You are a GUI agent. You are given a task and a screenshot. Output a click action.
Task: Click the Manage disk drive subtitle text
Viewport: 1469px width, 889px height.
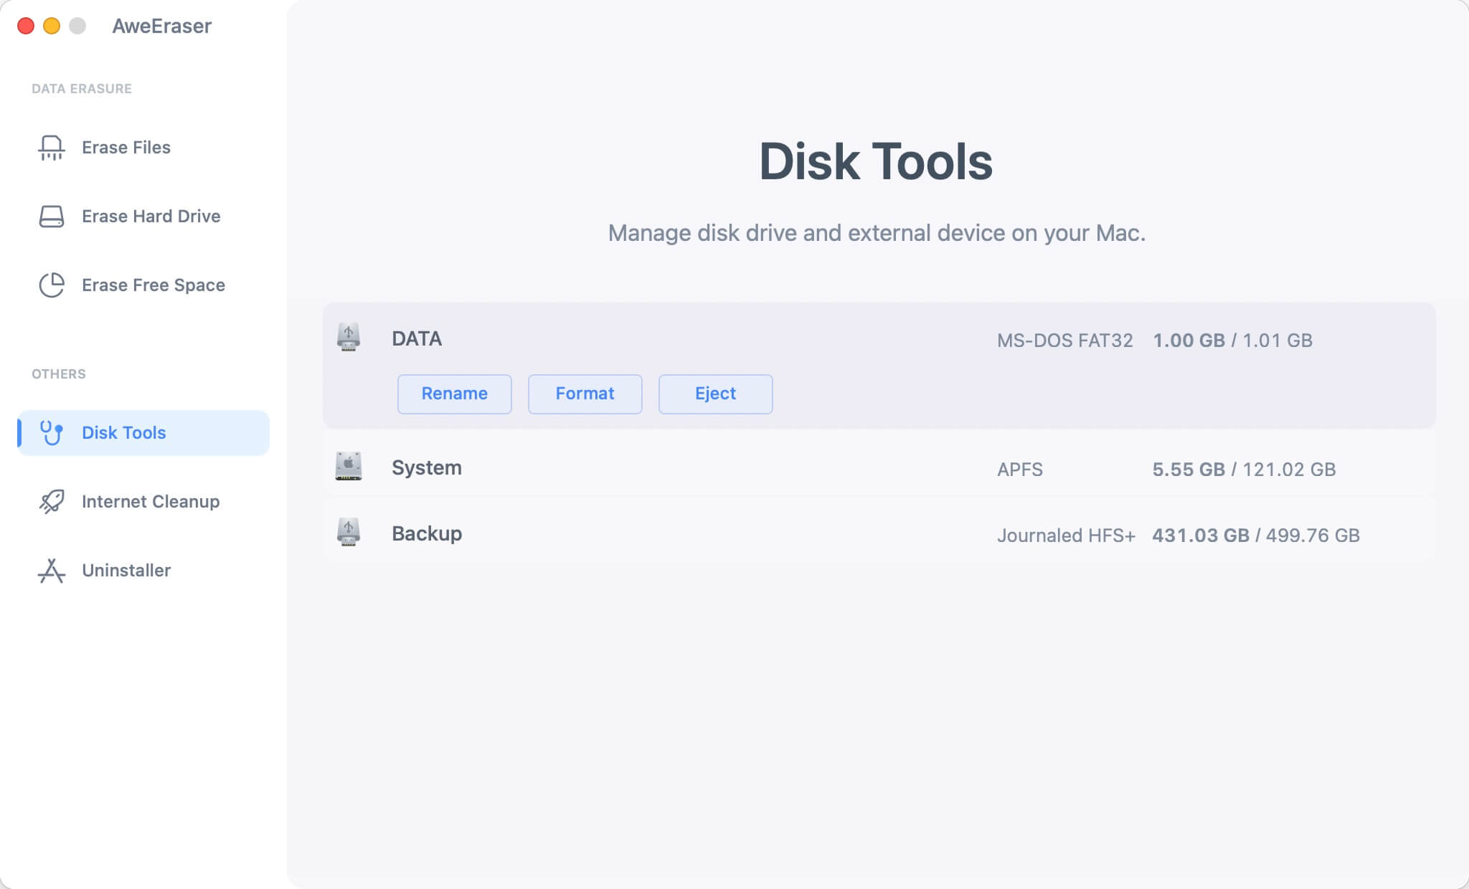coord(877,233)
